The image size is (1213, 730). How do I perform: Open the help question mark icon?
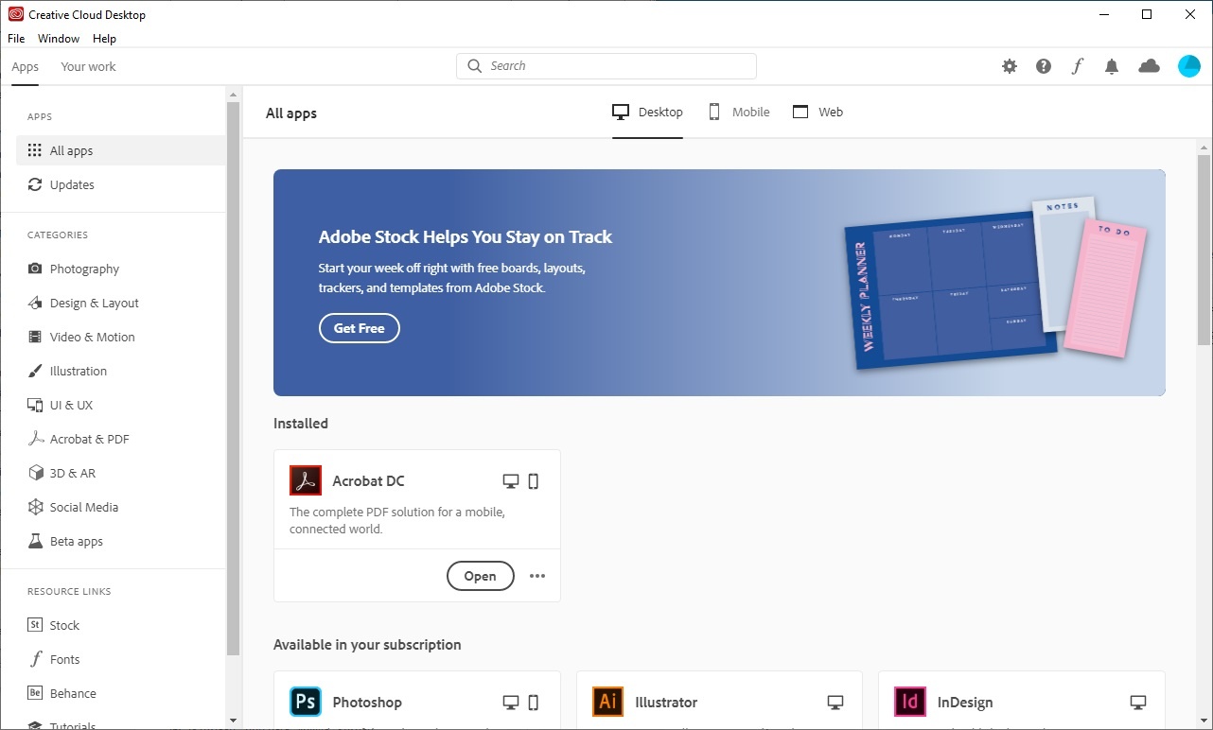tap(1044, 66)
